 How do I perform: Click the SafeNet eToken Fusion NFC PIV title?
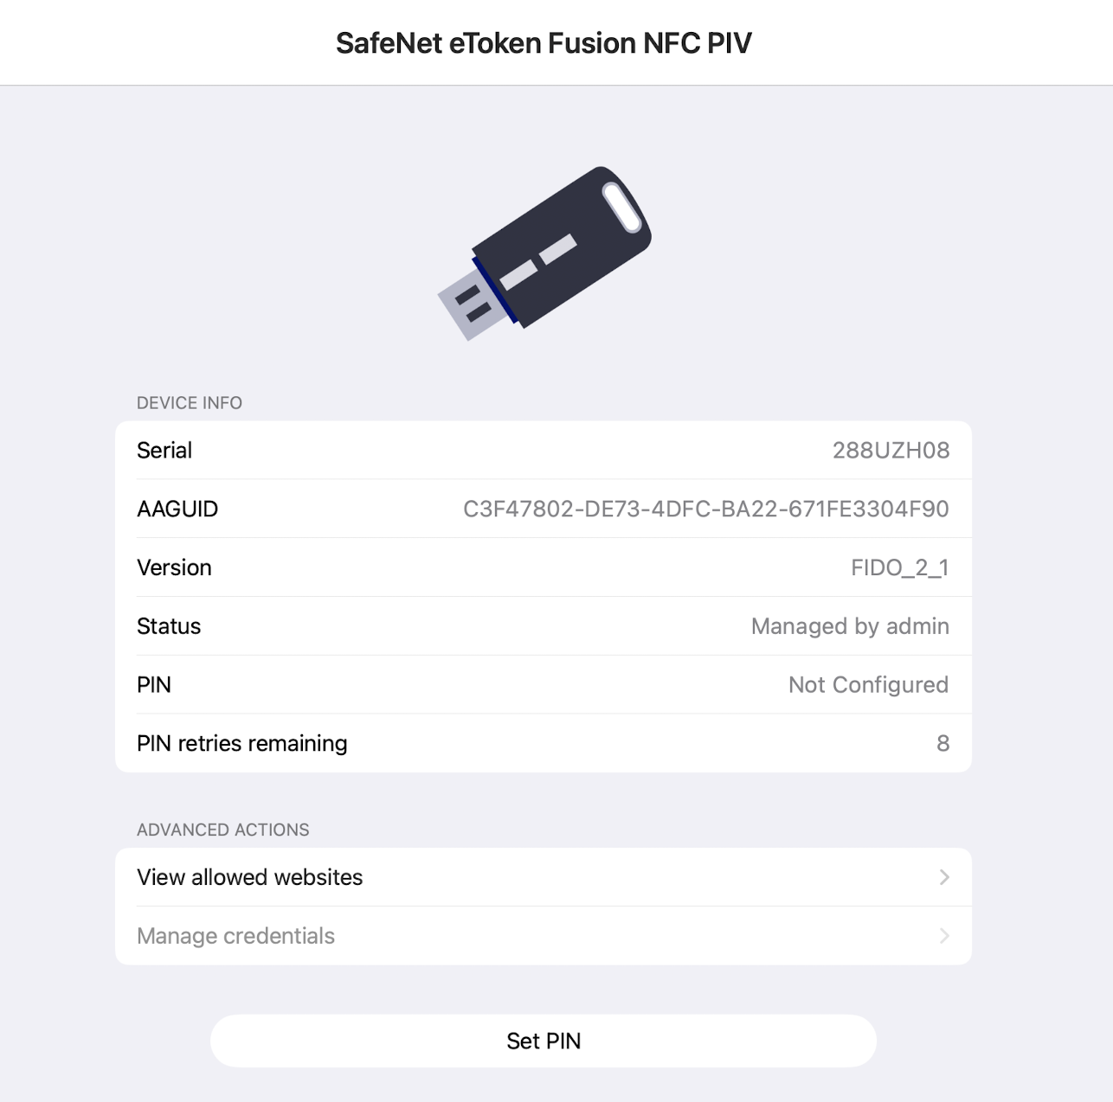[x=544, y=43]
